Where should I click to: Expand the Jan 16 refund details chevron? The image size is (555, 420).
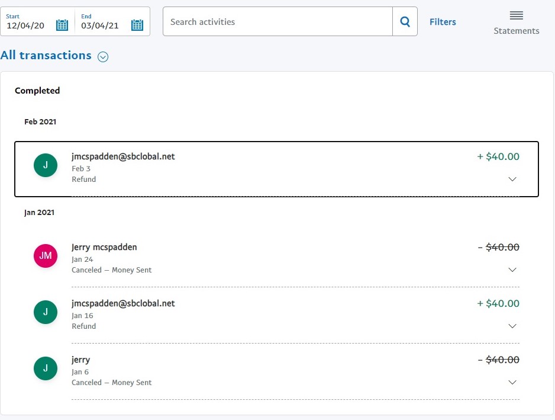point(512,326)
